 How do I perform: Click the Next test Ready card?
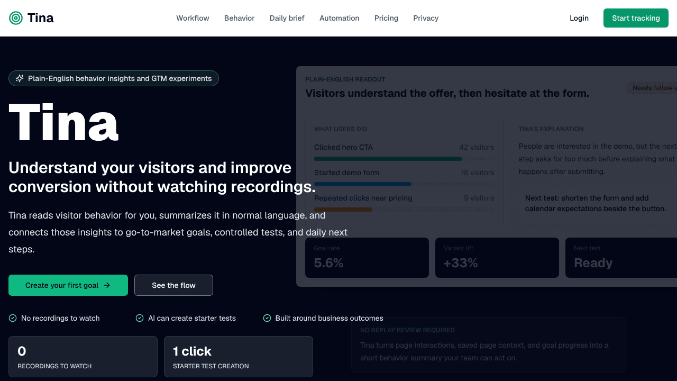(x=621, y=258)
